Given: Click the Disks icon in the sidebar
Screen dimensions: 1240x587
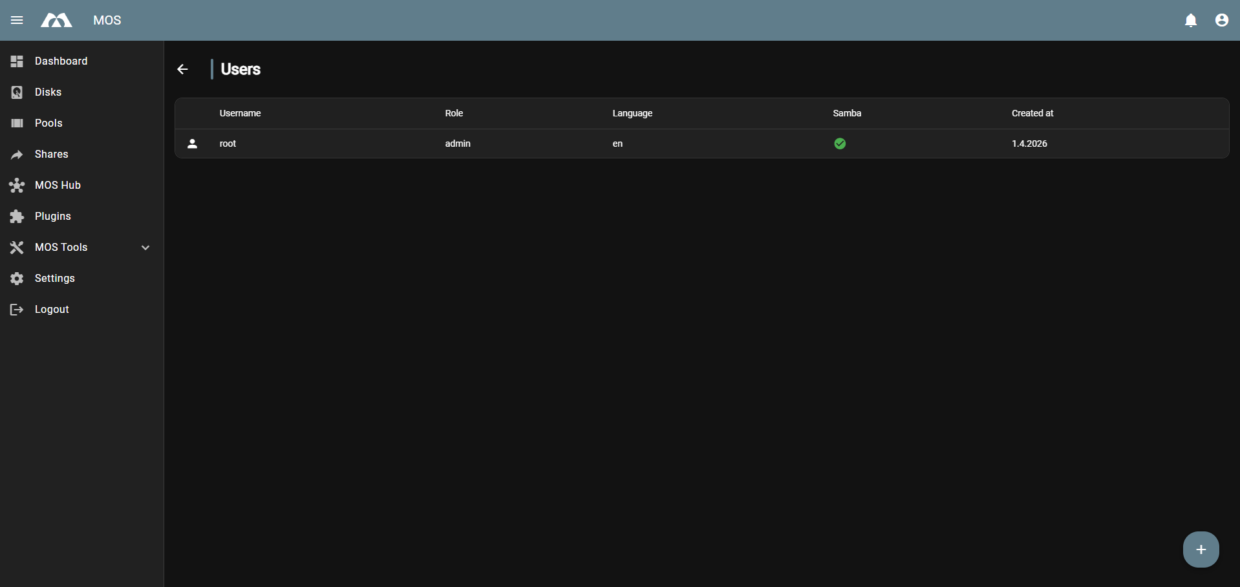Looking at the screenshot, I should pos(17,92).
